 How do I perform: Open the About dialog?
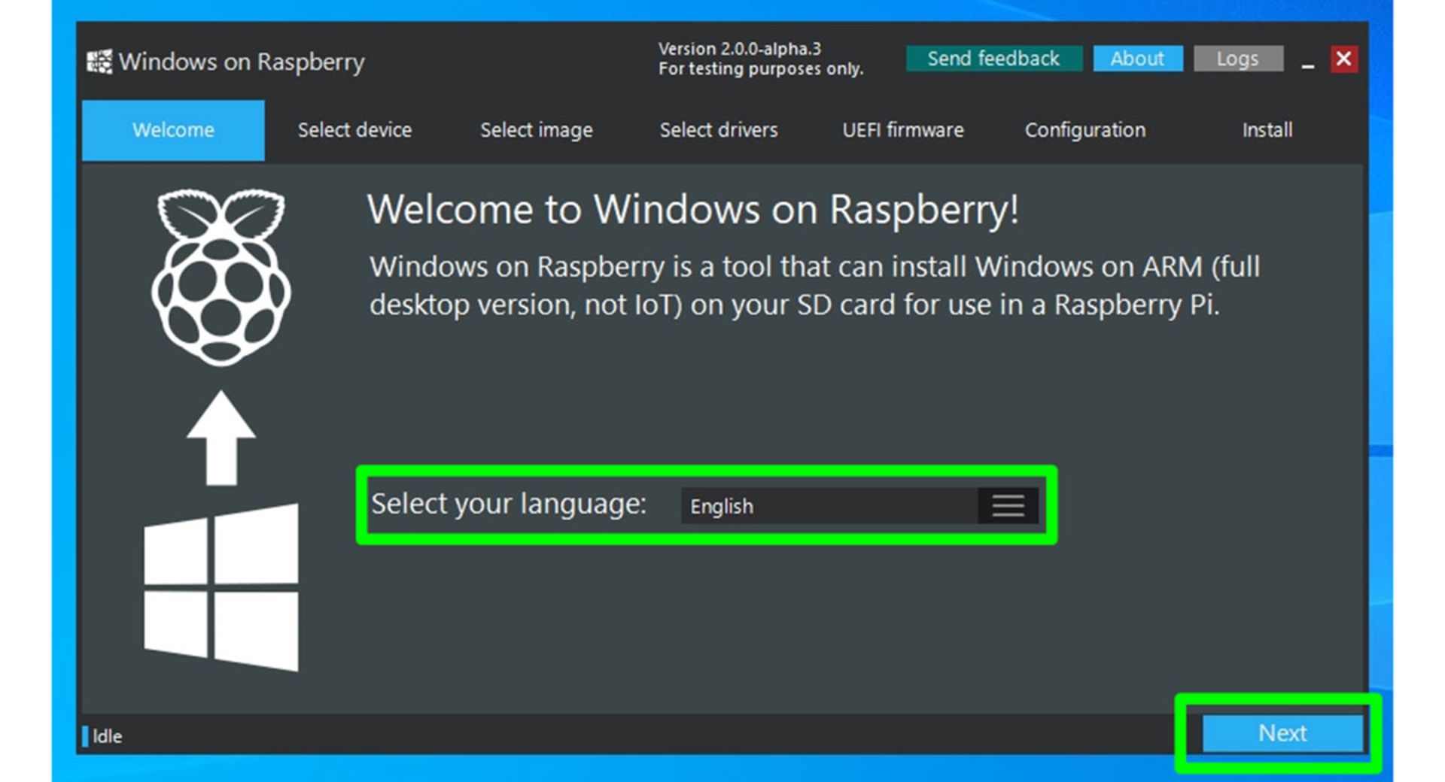pos(1137,59)
